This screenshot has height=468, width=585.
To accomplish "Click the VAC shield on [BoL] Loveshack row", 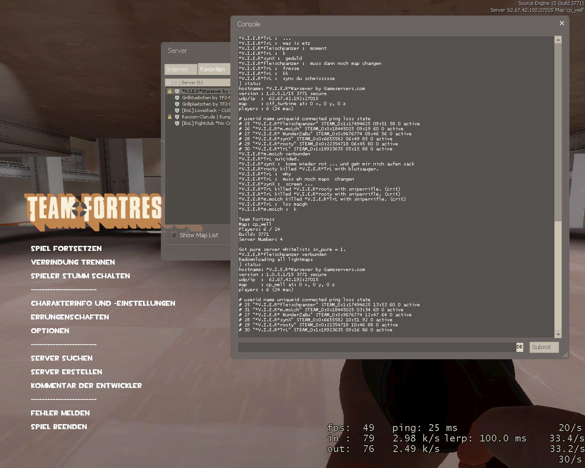I will 177,110.
